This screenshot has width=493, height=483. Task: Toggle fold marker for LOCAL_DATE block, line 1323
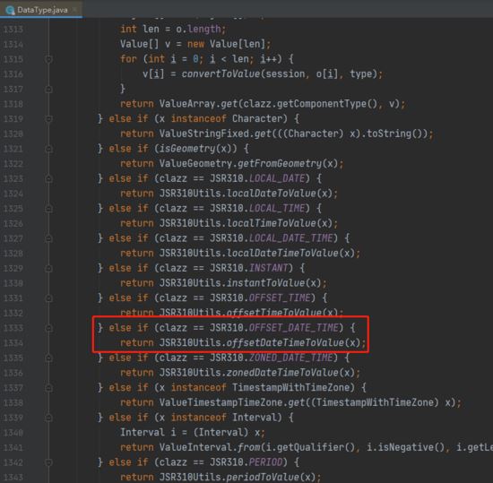coord(48,178)
